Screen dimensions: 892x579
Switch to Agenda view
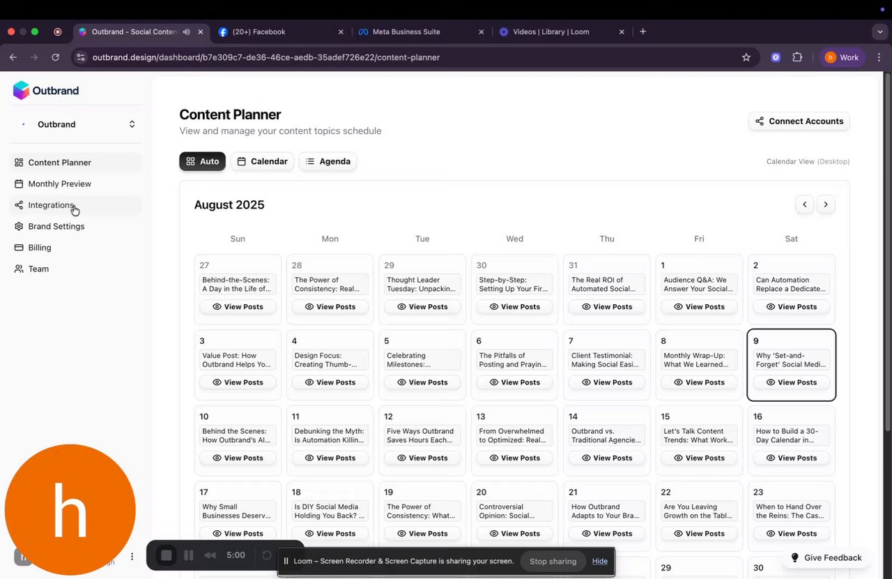point(328,161)
